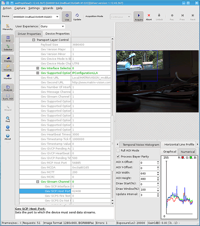Toggle the Use device button

pos(67,16)
